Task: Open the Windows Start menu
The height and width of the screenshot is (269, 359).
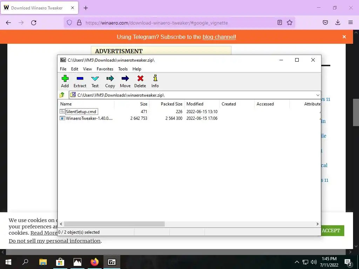Action: coord(8,262)
